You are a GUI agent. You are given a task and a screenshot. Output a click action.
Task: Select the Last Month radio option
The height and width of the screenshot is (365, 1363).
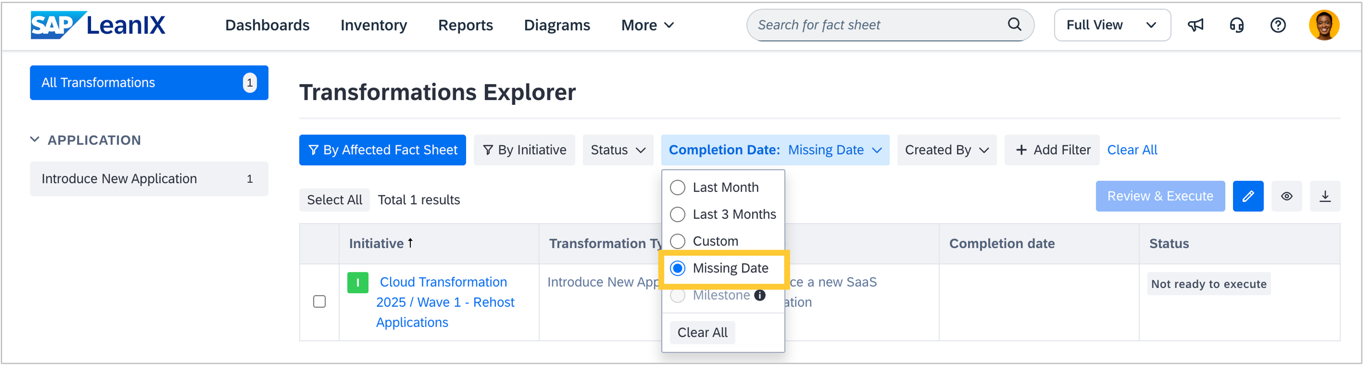point(678,188)
